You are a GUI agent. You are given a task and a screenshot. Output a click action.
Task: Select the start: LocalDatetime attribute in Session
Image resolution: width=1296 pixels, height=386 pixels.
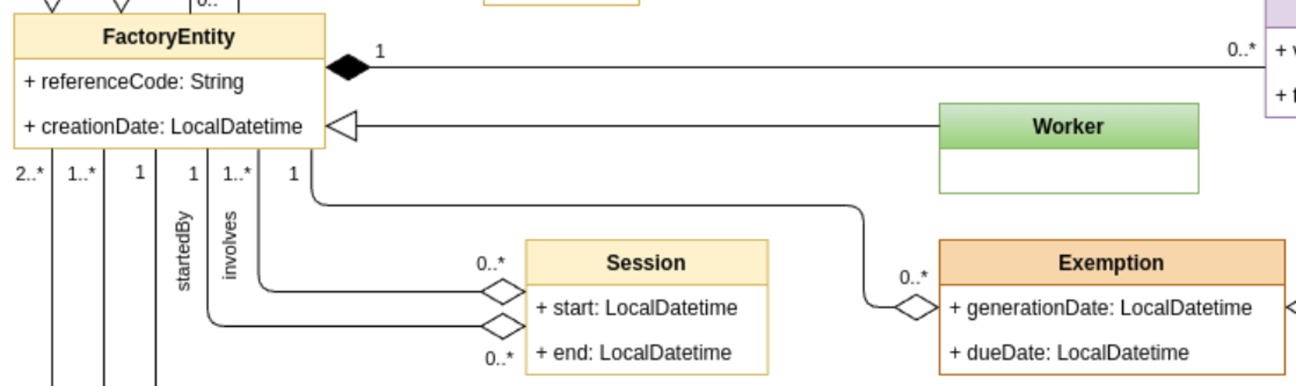pyautogui.click(x=637, y=308)
